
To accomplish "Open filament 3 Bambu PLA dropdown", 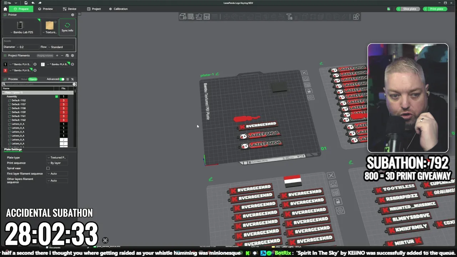I will tap(21, 70).
